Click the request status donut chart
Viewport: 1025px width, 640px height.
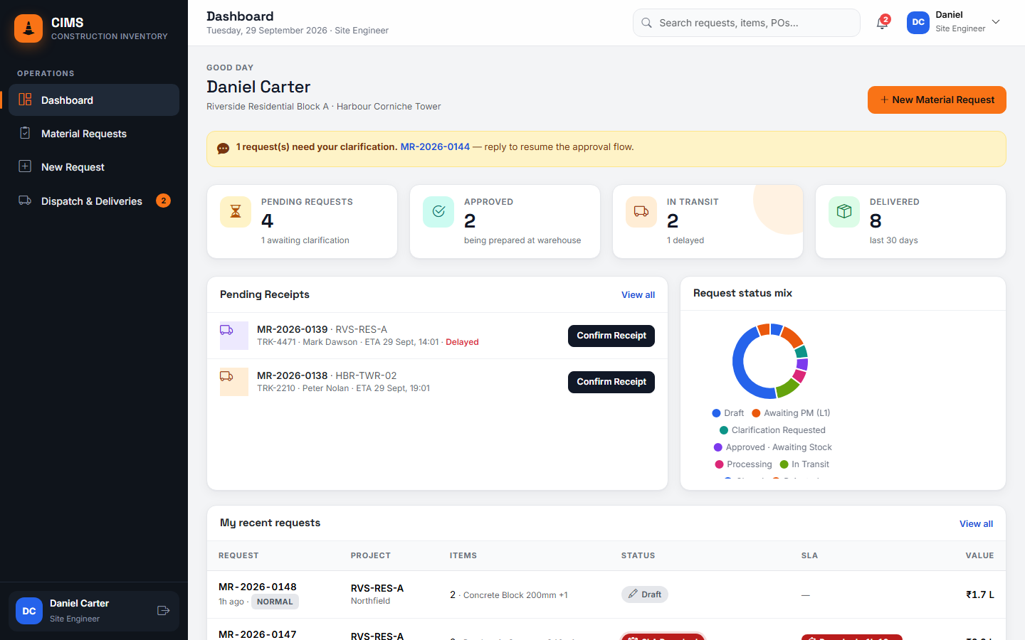coord(770,361)
